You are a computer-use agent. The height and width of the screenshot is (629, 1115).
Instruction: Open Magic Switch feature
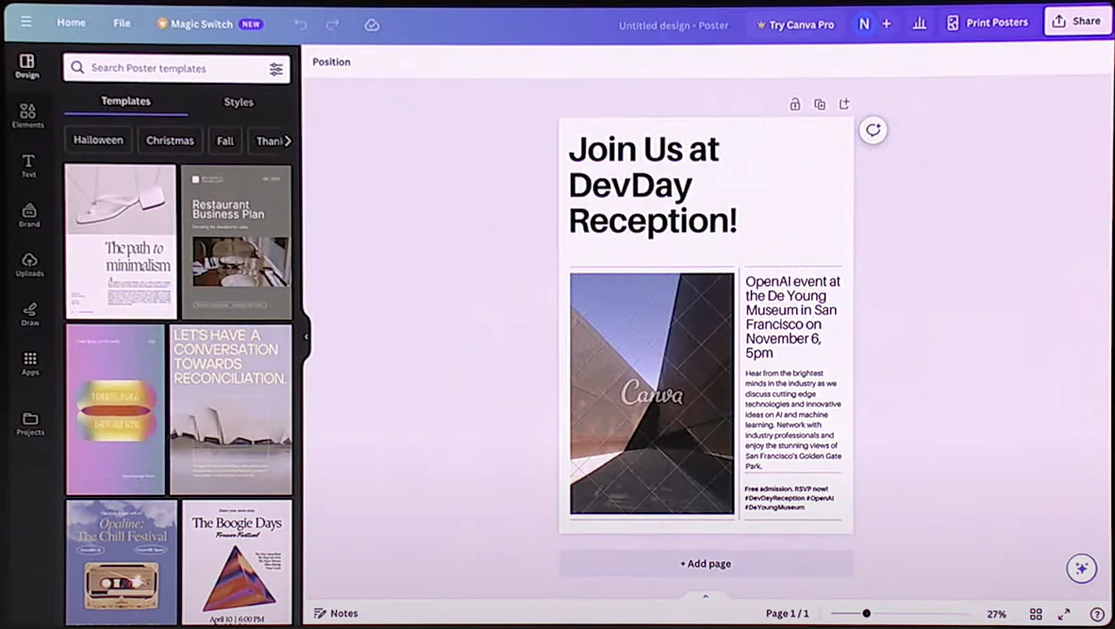tap(209, 24)
